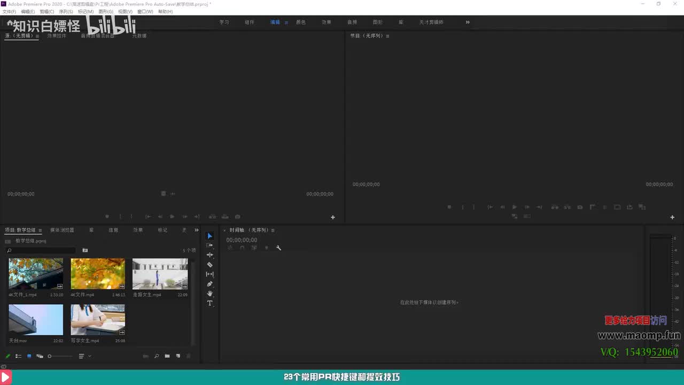The width and height of the screenshot is (684, 385).
Task: Click the Find magnifier icon at project panel bottom
Action: tap(157, 356)
